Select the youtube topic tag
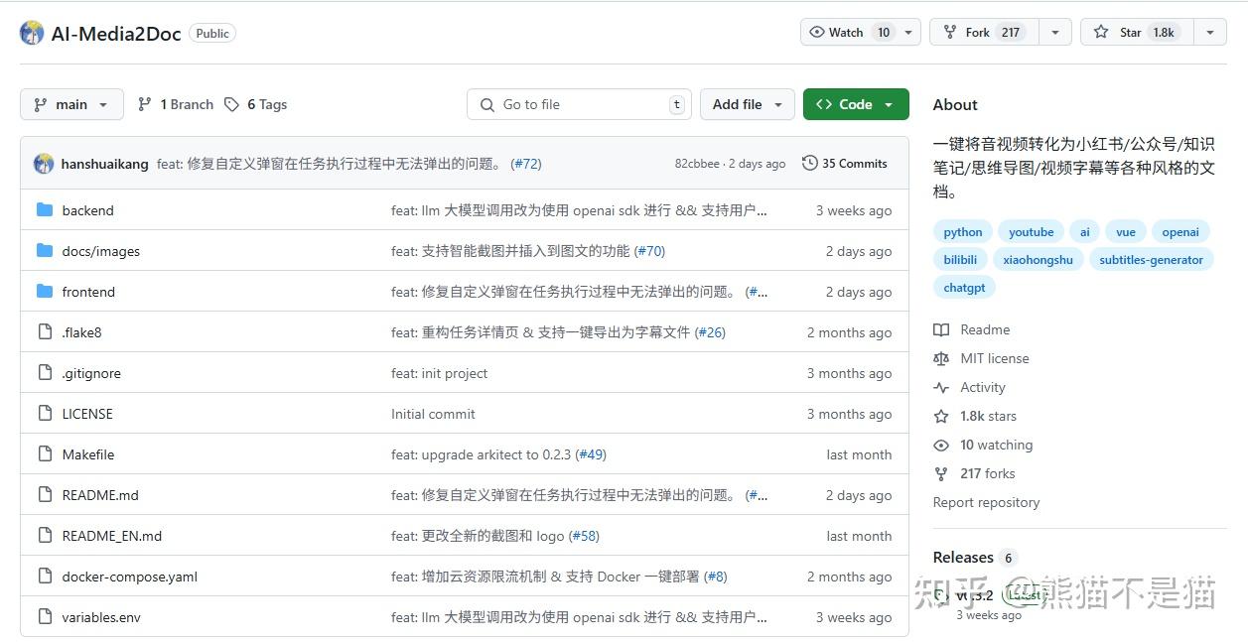 click(x=1032, y=231)
